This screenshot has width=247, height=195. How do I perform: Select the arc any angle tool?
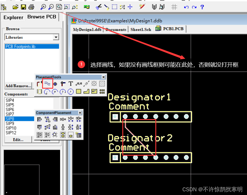[x=63, y=92]
